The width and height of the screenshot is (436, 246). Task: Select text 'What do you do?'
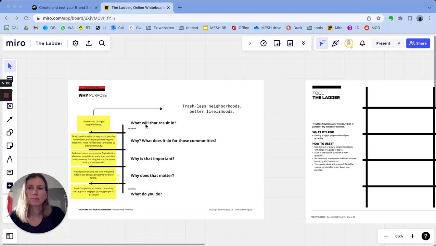click(x=146, y=194)
